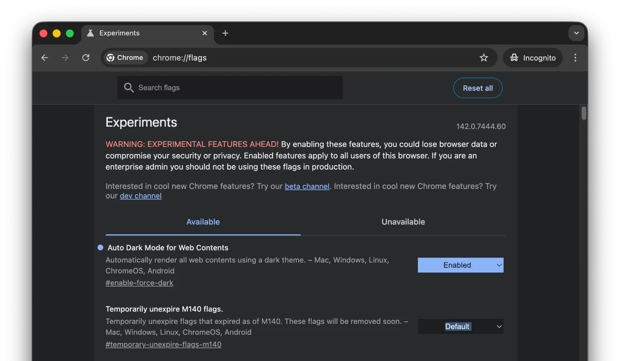The height and width of the screenshot is (361, 620).
Task: Click the search magnifier in Search flags
Action: click(x=129, y=87)
